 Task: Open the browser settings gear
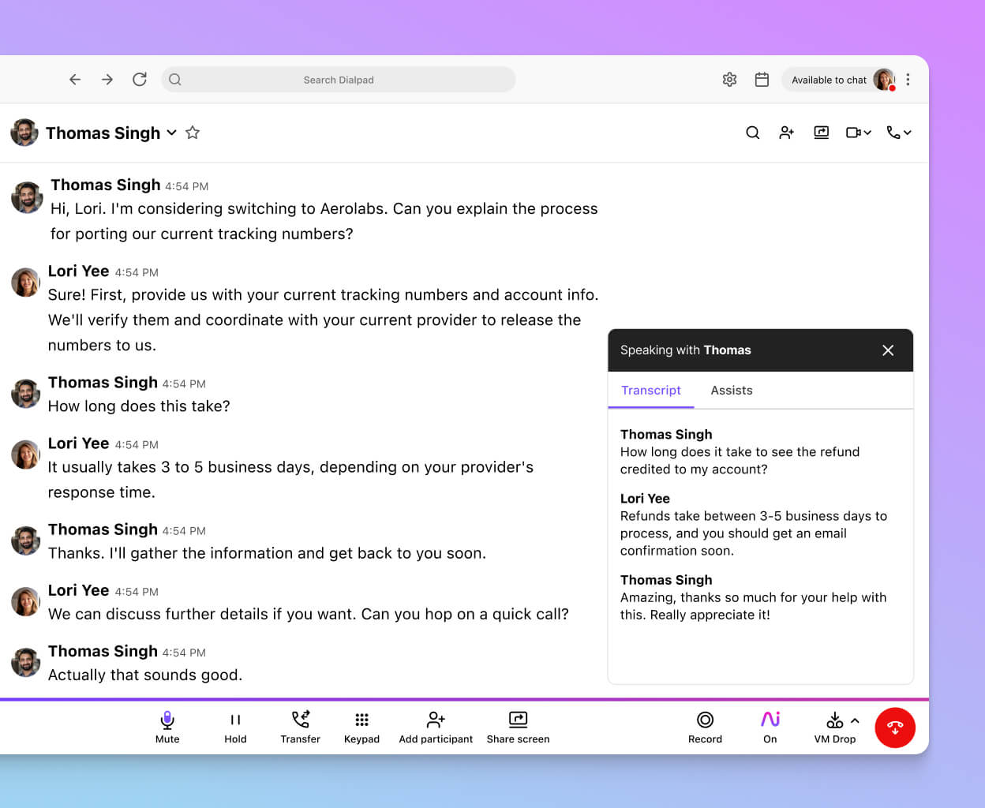pos(729,80)
